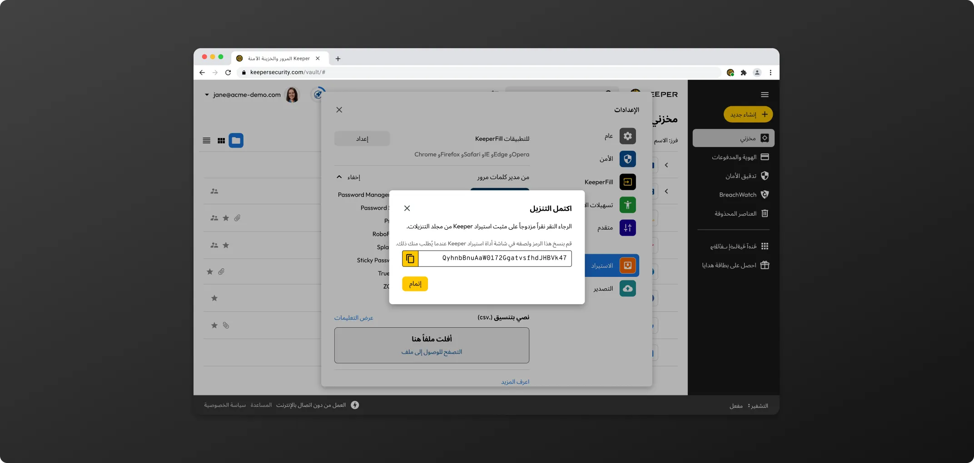The image size is (974, 463).
Task: Switch to blue folder view icon
Action: click(236, 141)
